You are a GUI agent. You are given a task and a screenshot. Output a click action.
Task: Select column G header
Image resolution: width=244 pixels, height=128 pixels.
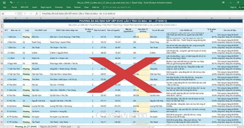coord(100,18)
